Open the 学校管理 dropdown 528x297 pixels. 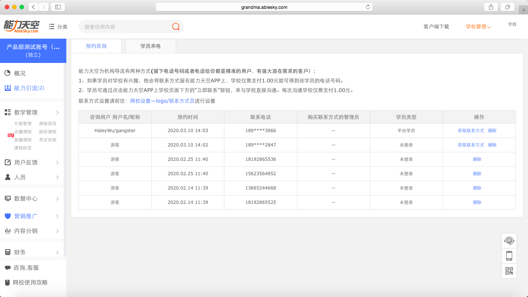click(478, 26)
